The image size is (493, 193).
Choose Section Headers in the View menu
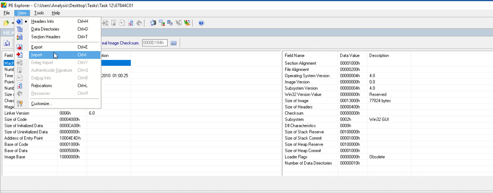click(x=46, y=37)
